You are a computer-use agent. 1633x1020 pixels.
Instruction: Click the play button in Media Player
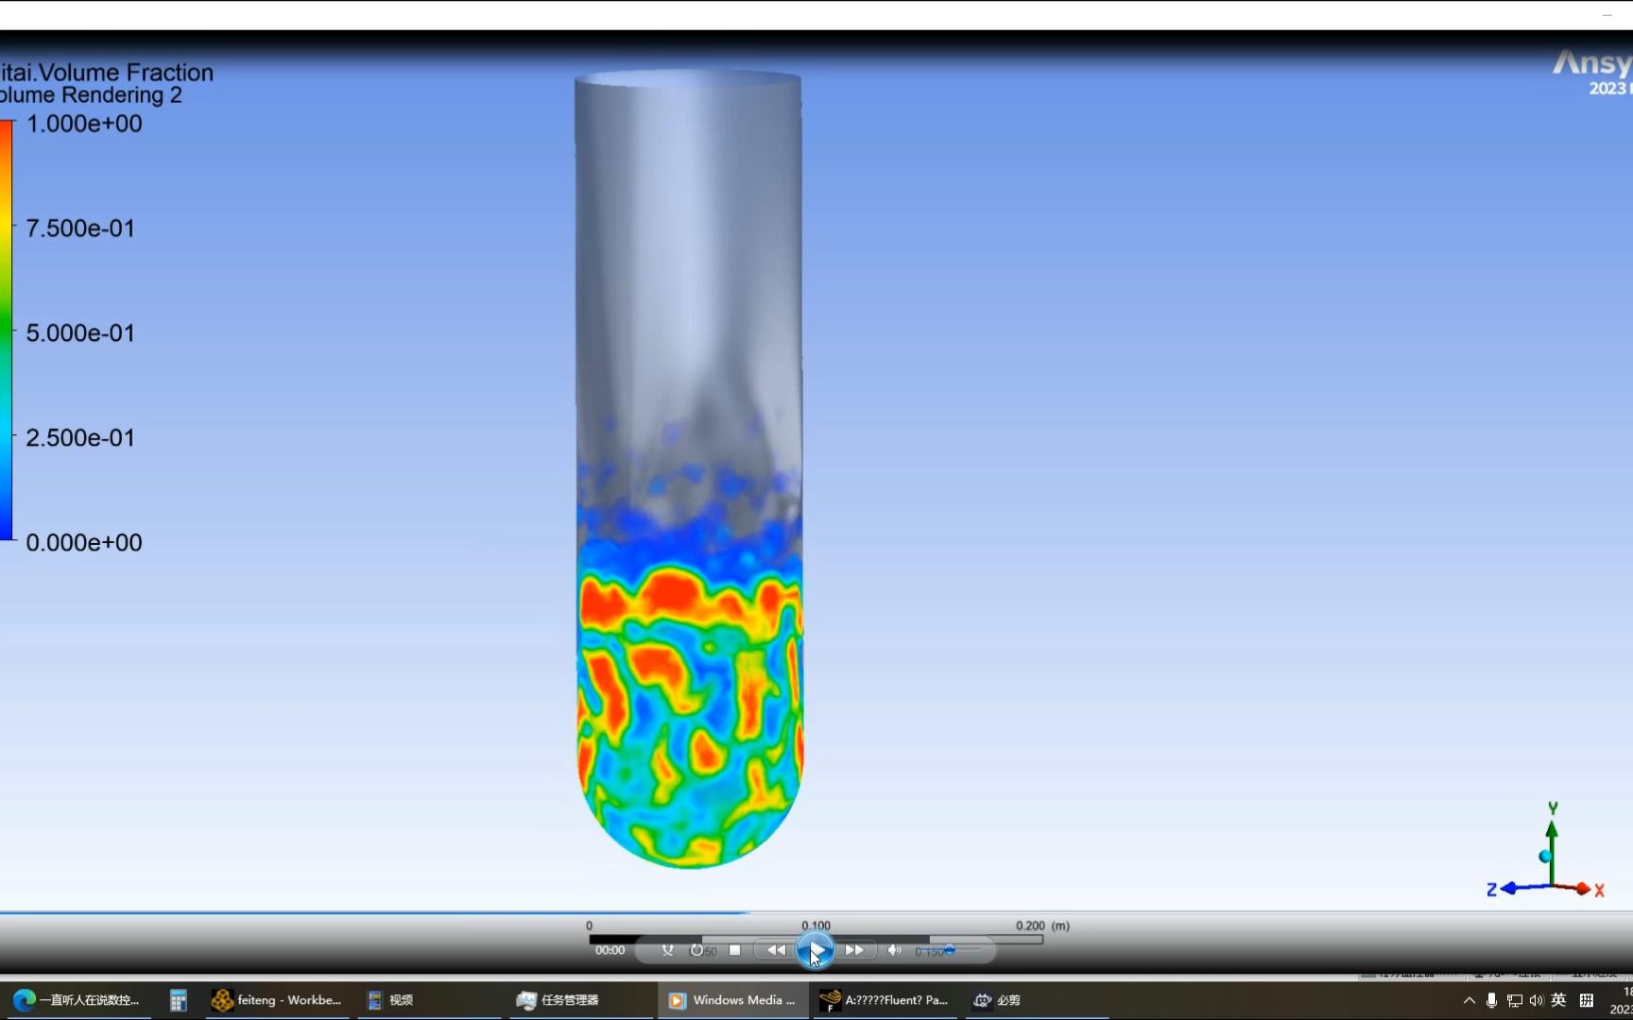click(816, 950)
